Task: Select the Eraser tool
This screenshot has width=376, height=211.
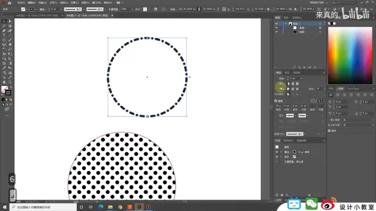Action: tap(10, 44)
